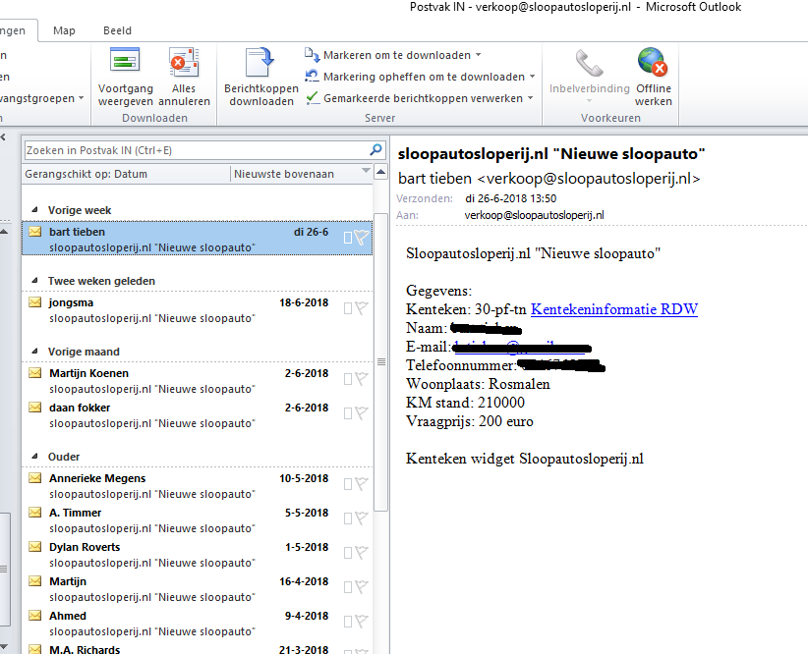This screenshot has width=808, height=654.
Task: Flag the daan fokker message
Action: pyautogui.click(x=362, y=413)
